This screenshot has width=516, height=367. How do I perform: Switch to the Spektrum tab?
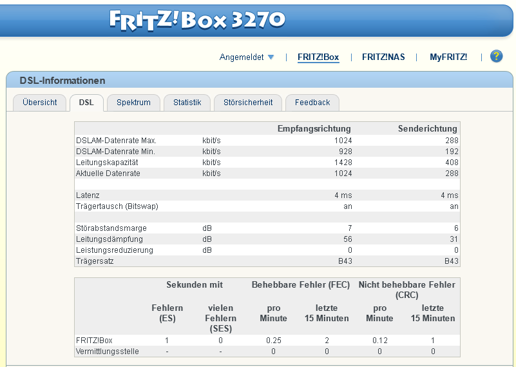point(133,103)
